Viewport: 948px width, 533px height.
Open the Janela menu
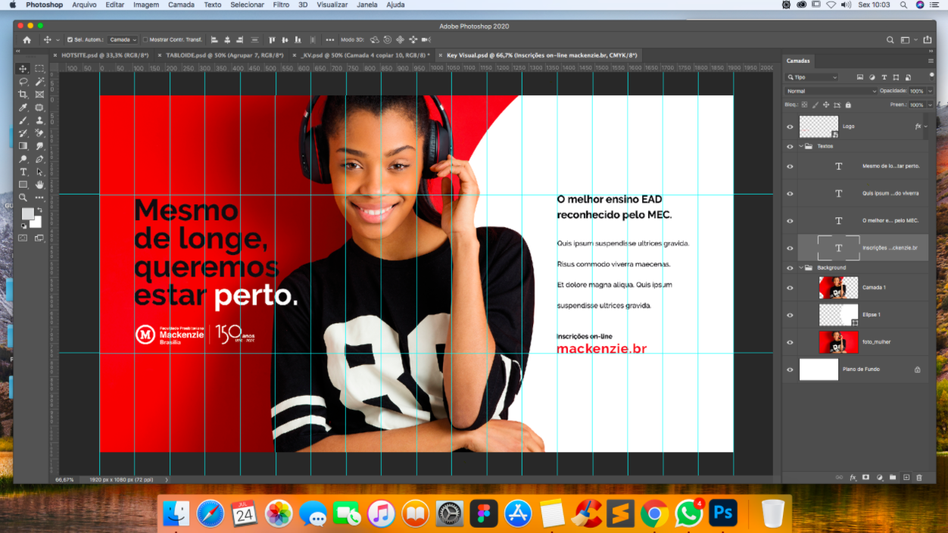click(367, 5)
